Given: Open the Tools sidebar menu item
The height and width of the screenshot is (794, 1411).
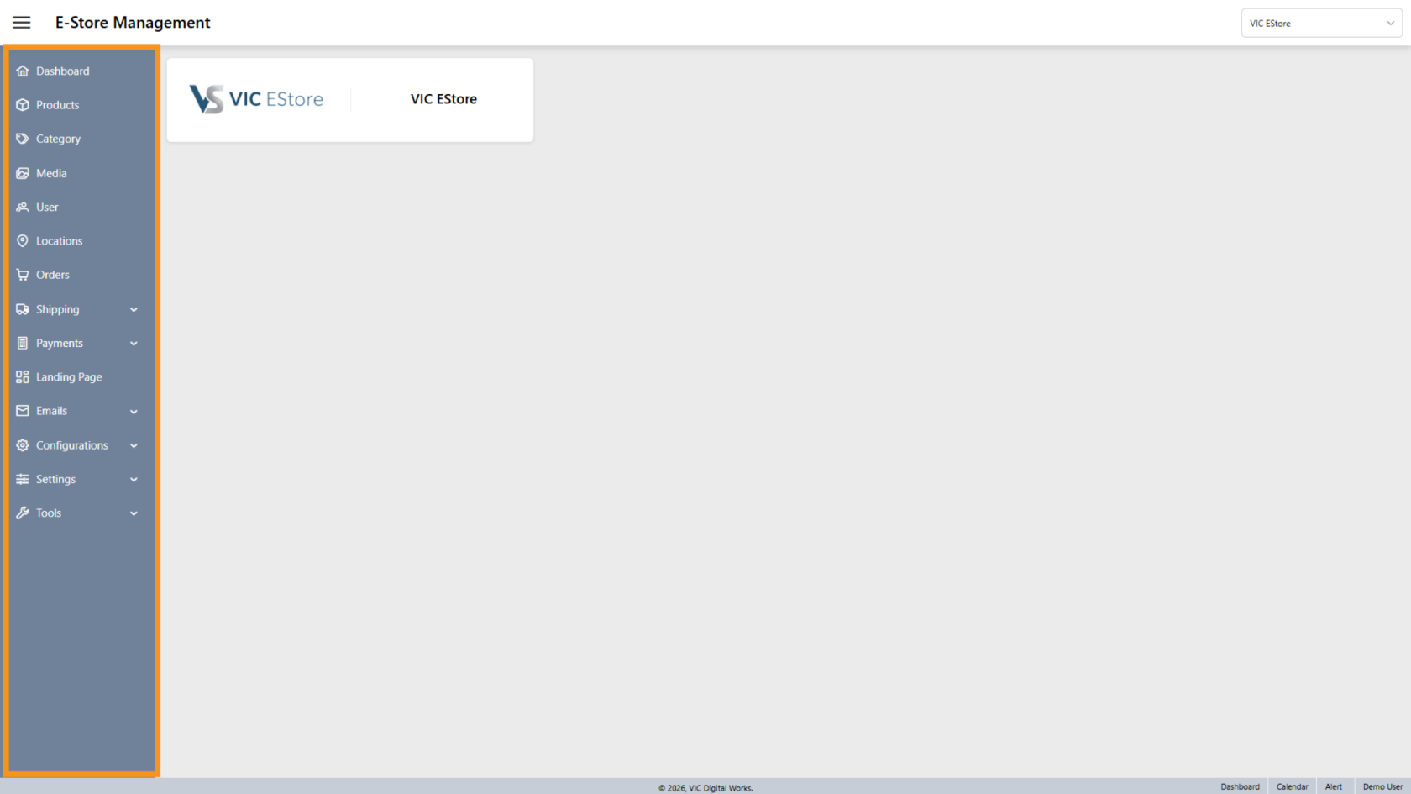Looking at the screenshot, I should pyautogui.click(x=49, y=513).
